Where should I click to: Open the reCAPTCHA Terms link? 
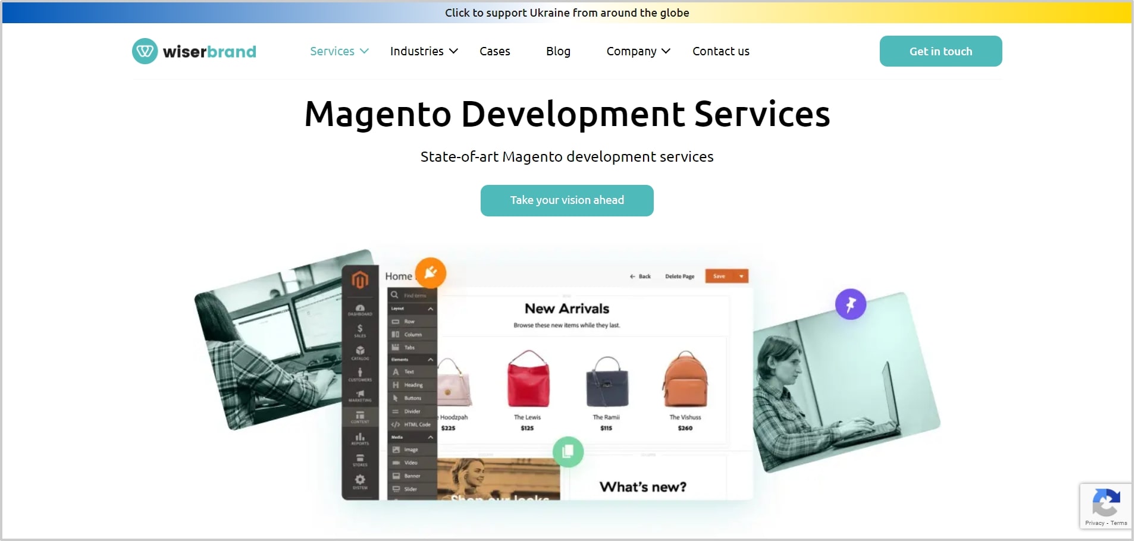pyautogui.click(x=1119, y=523)
